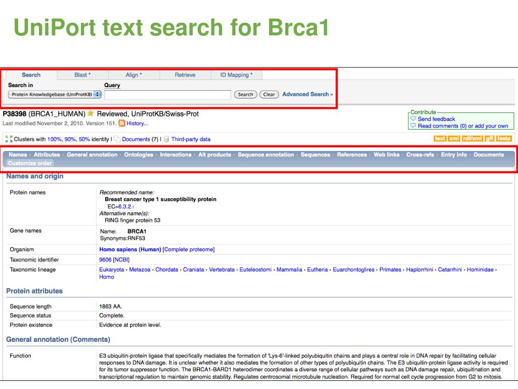Viewport: 518px width, 389px height.
Task: Open clusters with 50% identity
Action: point(84,139)
